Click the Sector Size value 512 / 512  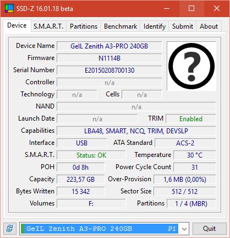(185, 192)
